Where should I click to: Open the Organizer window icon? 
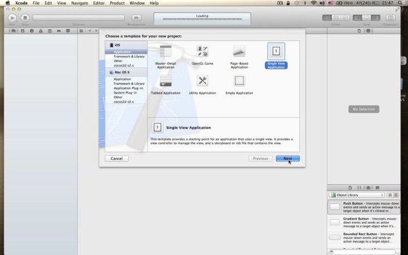click(390, 18)
